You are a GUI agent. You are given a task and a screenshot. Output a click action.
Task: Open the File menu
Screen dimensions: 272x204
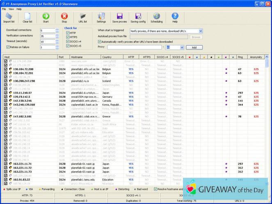point(4,9)
